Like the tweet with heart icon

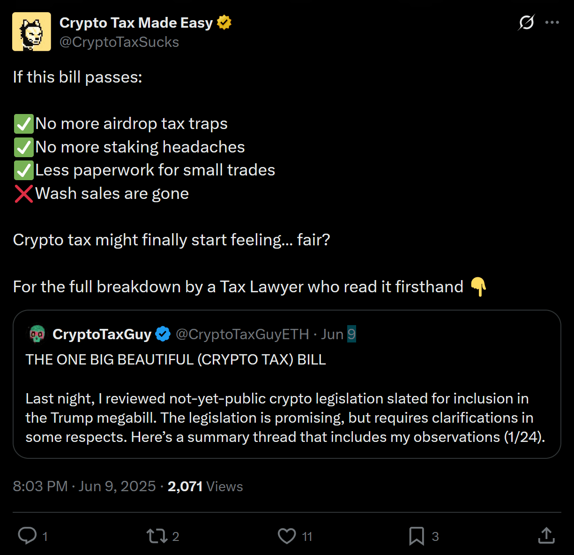[x=287, y=536]
